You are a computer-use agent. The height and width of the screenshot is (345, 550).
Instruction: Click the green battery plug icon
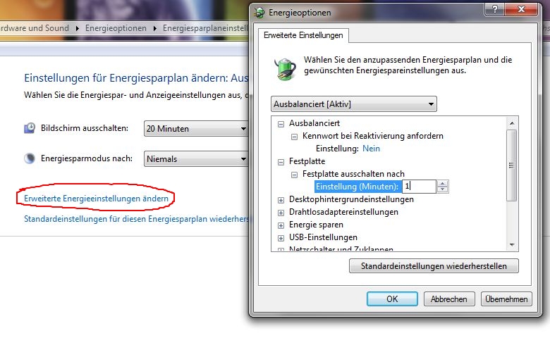[285, 69]
